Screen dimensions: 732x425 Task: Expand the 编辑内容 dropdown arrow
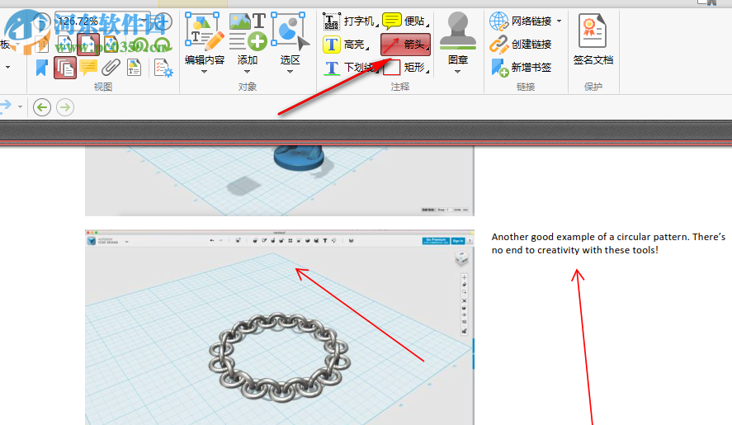(x=204, y=72)
